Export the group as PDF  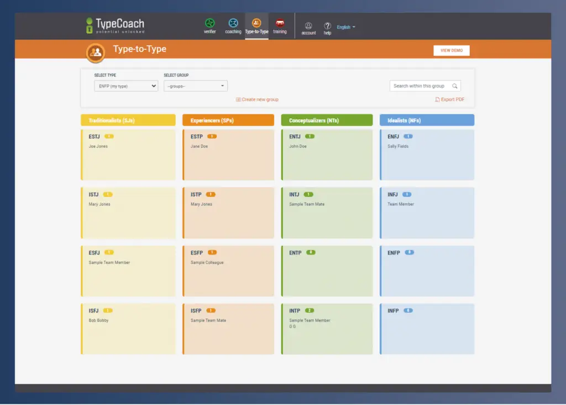point(449,100)
